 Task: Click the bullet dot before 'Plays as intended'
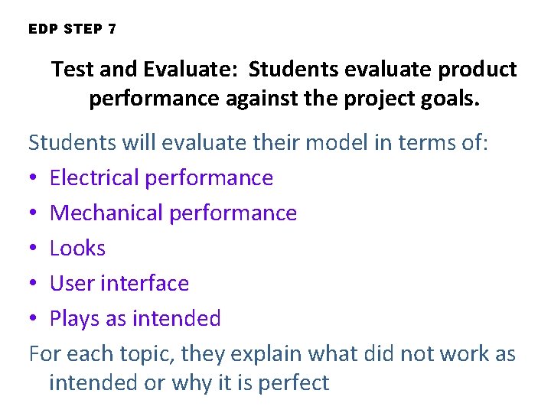point(34,319)
